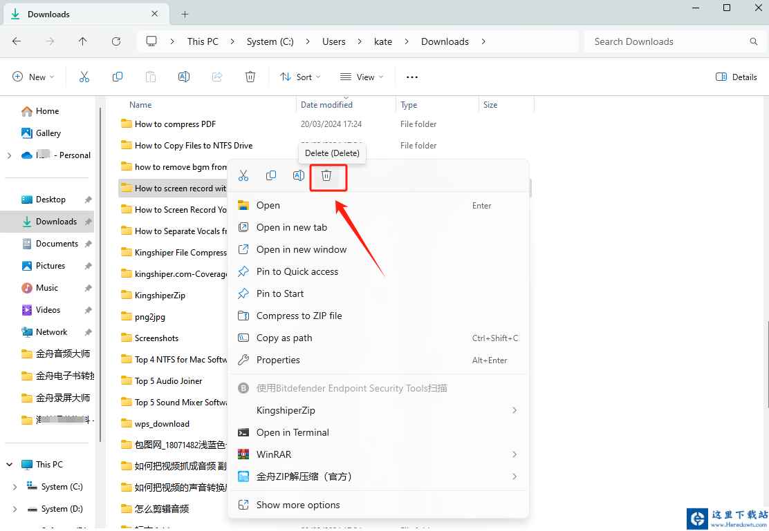Click the search magnifier icon
Screen dimensions: 769x531
[753, 41]
